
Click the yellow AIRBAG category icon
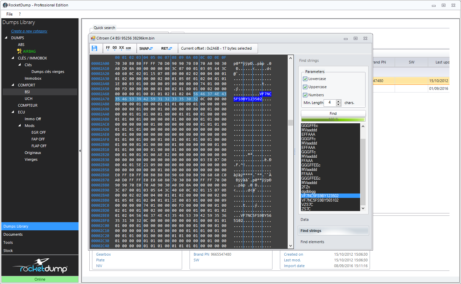point(19,51)
